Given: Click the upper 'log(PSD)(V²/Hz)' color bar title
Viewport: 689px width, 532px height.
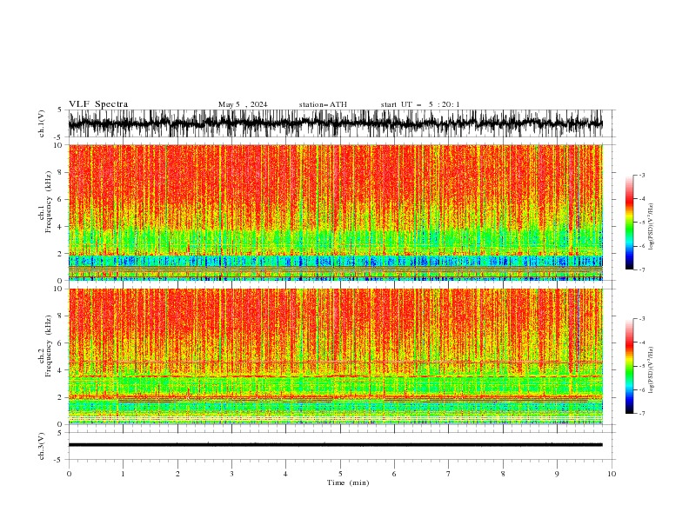Looking at the screenshot, I should [652, 227].
